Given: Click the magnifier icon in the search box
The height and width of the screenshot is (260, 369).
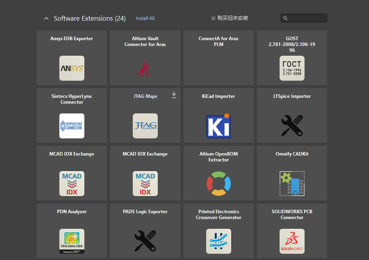Looking at the screenshot, I should 285,18.
